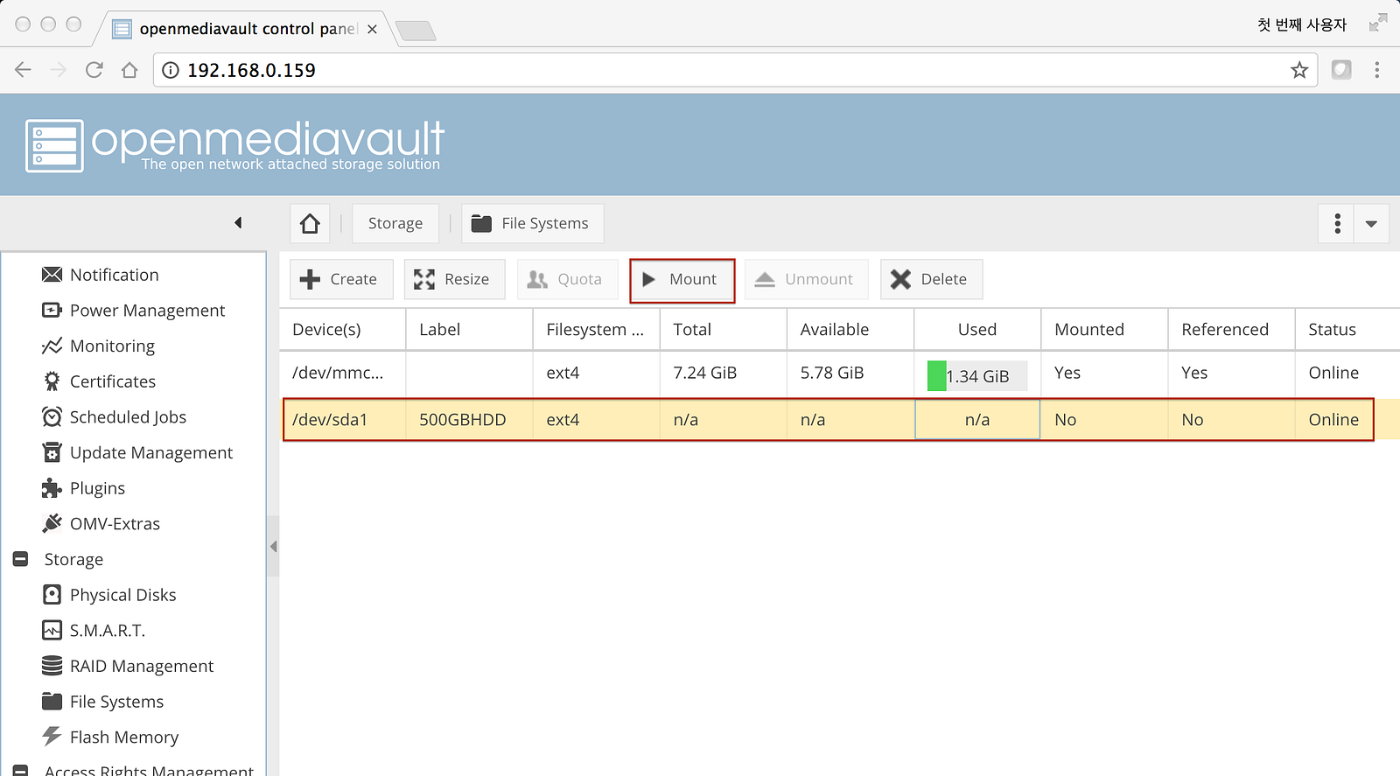
Task: Click the fullscreen arrows icon in Chrome
Action: pyautogui.click(x=1378, y=23)
